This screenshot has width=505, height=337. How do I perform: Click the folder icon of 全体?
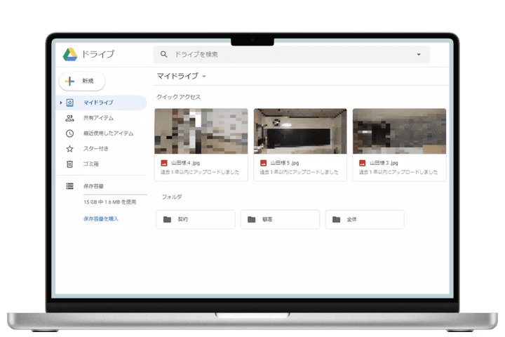[x=336, y=220]
